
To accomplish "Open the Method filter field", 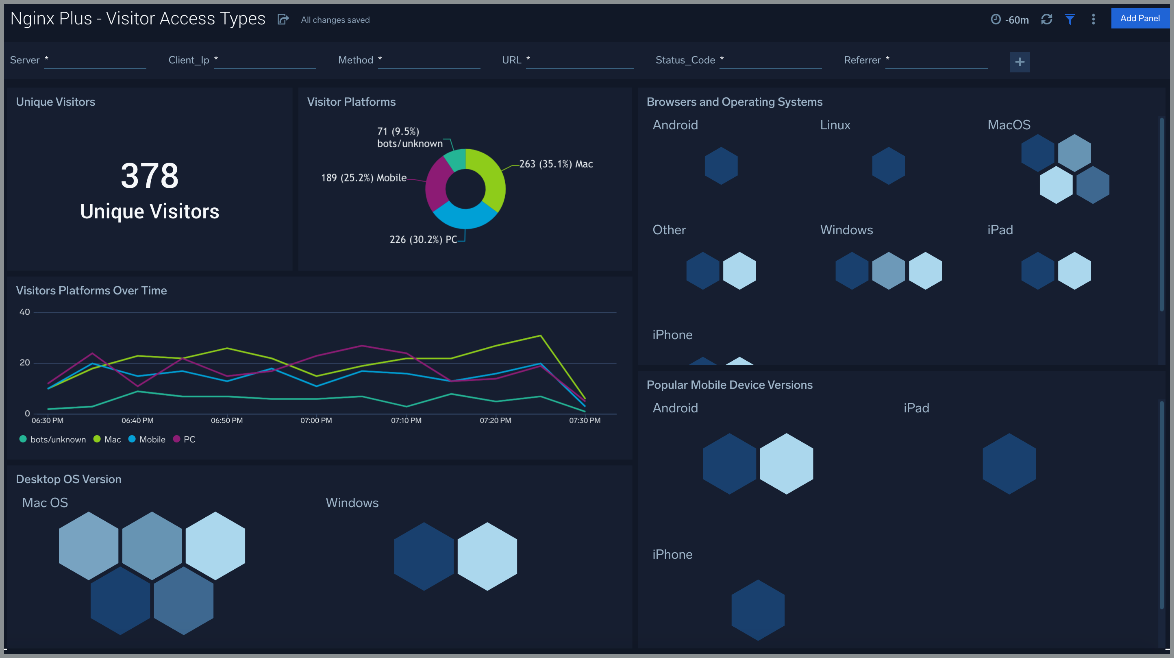I will (x=429, y=61).
